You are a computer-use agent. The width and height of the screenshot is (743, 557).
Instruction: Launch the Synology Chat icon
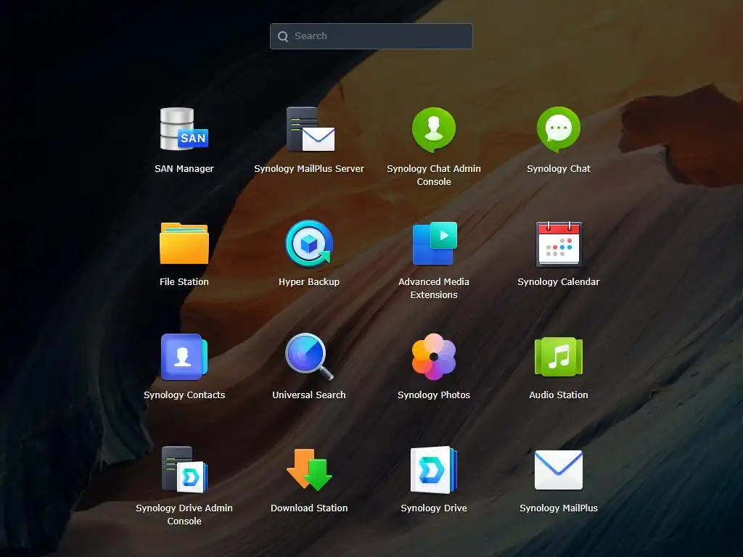tap(559, 129)
